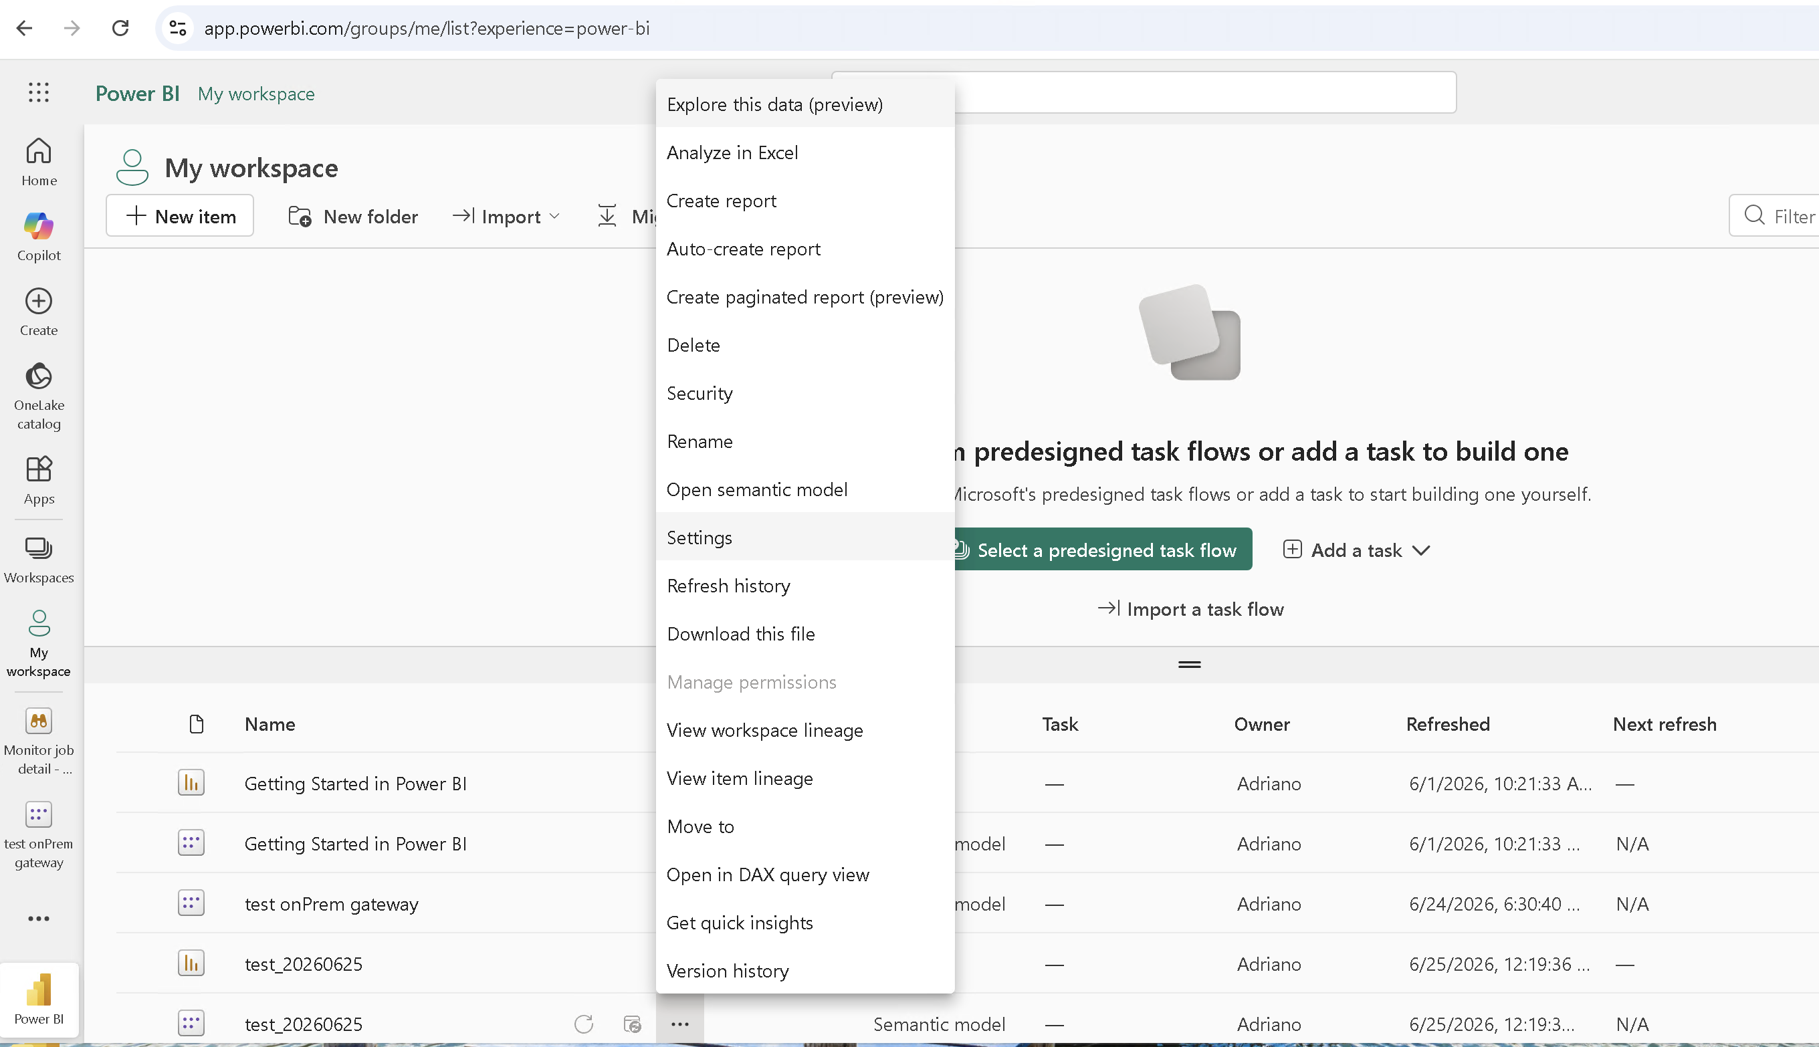Open Copilot from the sidebar
The width and height of the screenshot is (1819, 1047).
pyautogui.click(x=39, y=237)
